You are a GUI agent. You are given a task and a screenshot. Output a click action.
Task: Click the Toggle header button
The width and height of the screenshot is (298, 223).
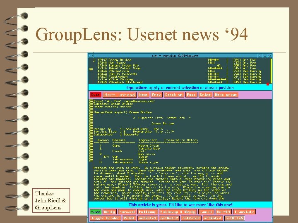click(105, 218)
